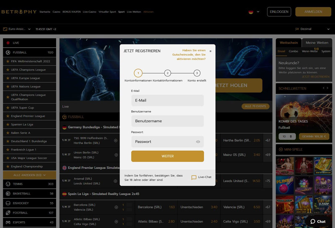335x228 pixels.
Task: Click the football icon beside FUSSBALL
Action: point(8,52)
